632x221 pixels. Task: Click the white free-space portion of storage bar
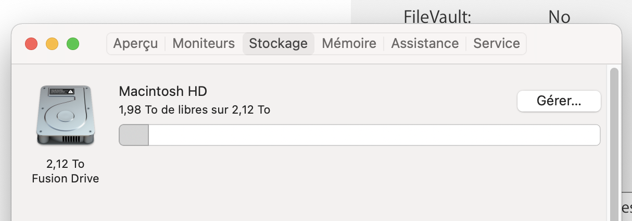coord(374,135)
